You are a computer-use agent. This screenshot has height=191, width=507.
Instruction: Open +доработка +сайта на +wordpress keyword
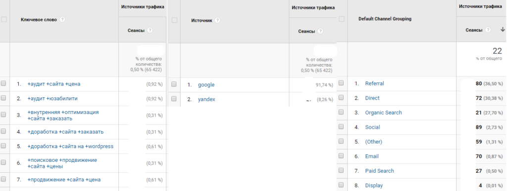[x=70, y=146]
